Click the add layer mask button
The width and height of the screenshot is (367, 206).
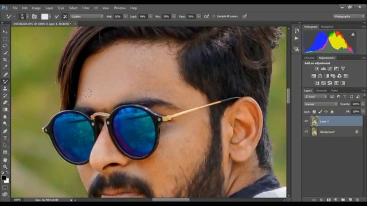[x=329, y=200]
